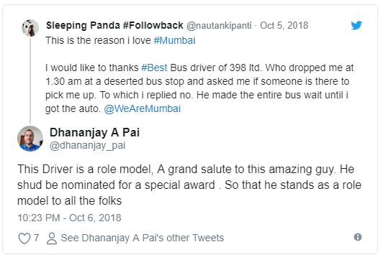Open the tweet info circle icon
This screenshot has width=383, height=260.
click(x=358, y=237)
